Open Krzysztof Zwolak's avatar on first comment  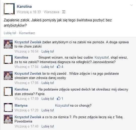click(8, 44)
